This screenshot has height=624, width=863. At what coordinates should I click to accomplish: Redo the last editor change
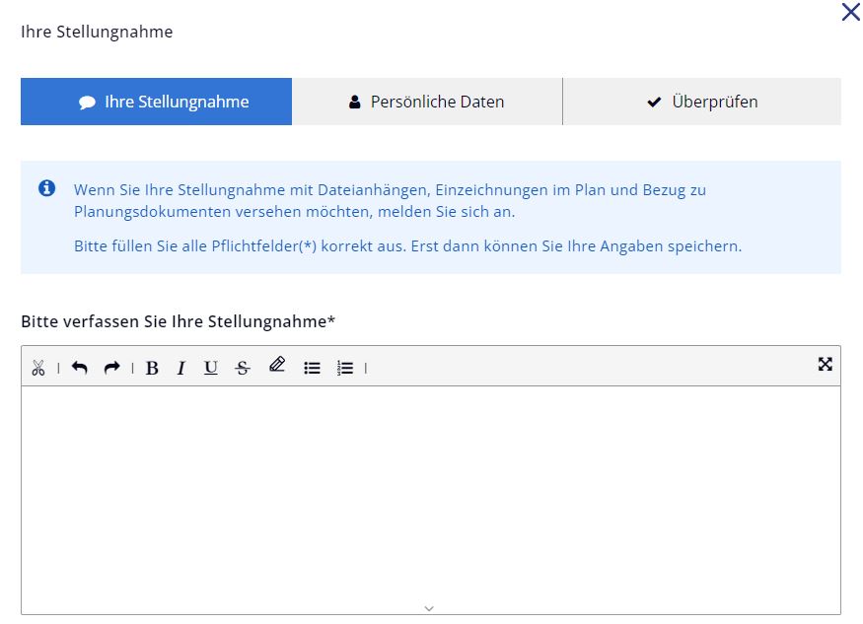(110, 367)
